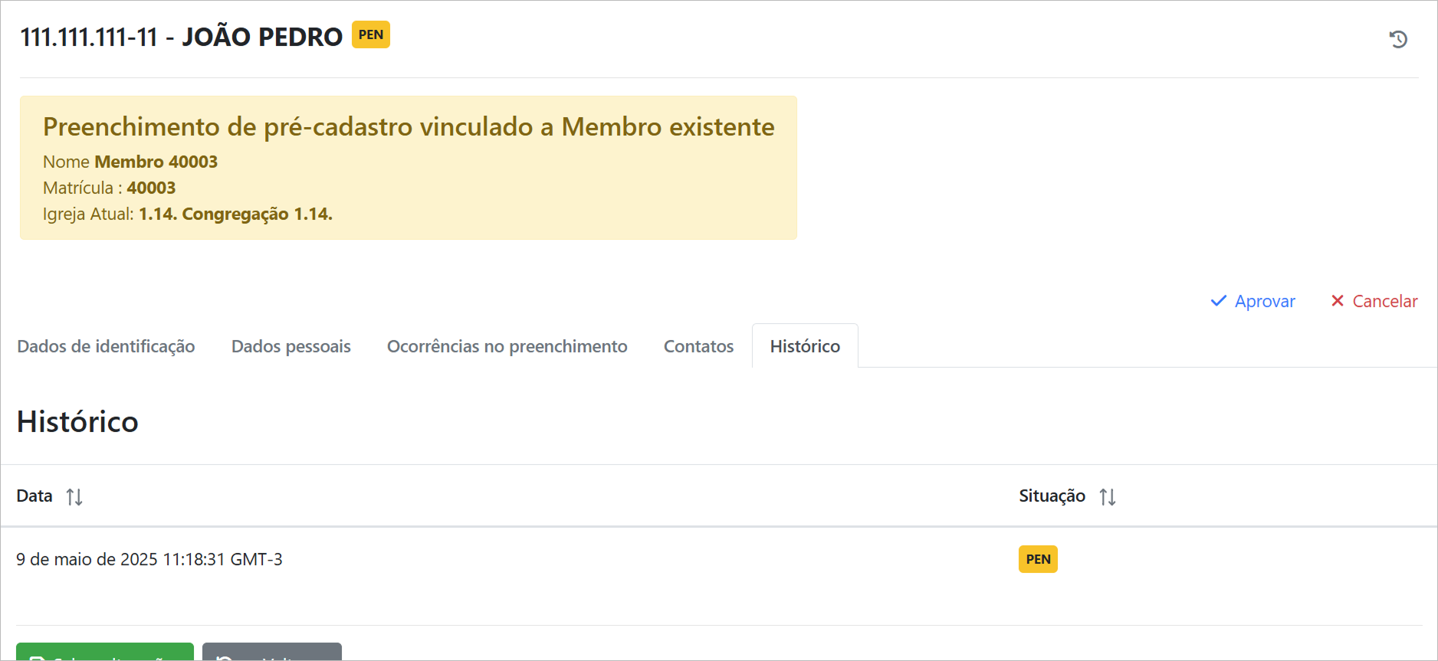Open the history clock icon at top right
Viewport: 1438px width, 661px height.
tap(1398, 39)
